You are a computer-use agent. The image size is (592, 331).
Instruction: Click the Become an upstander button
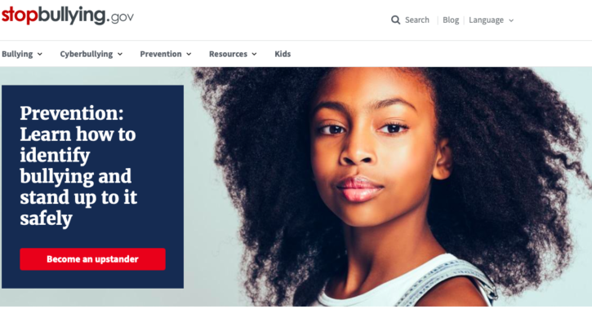click(x=92, y=259)
